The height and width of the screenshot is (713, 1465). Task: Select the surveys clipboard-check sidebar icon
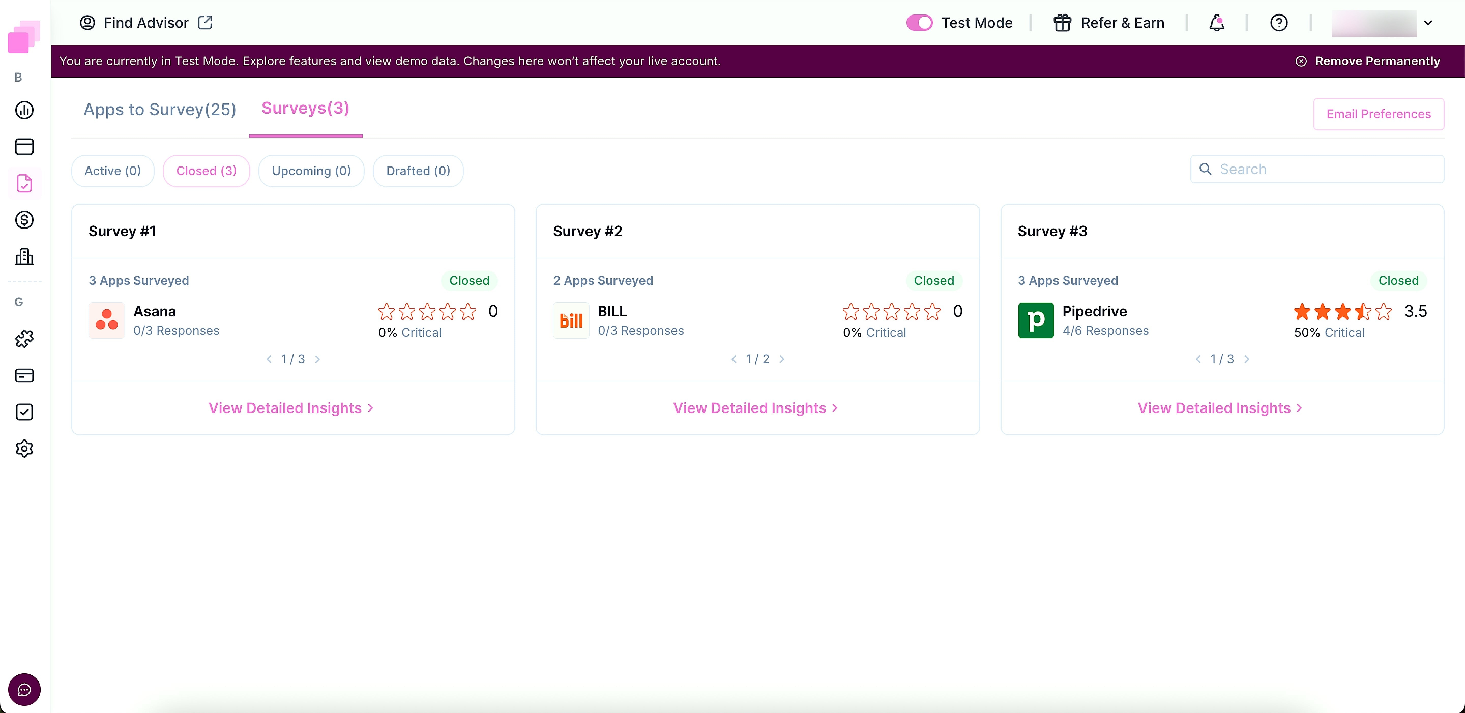(x=24, y=184)
